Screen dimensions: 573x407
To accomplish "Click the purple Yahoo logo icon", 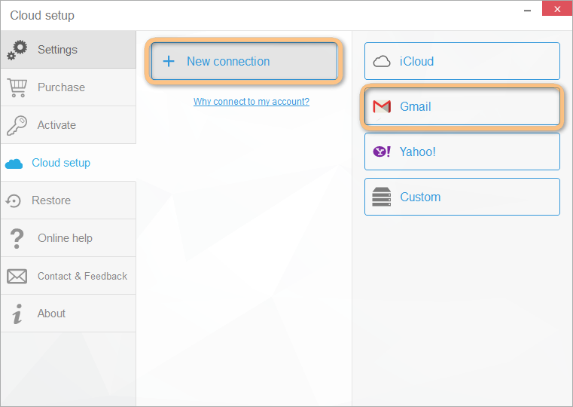I will tap(382, 151).
